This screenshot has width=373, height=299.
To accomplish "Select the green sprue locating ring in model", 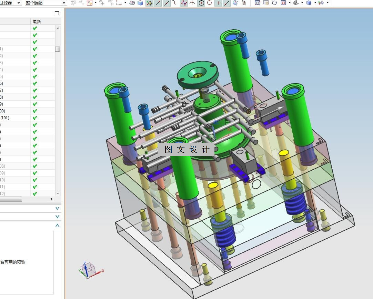I will point(198,74).
